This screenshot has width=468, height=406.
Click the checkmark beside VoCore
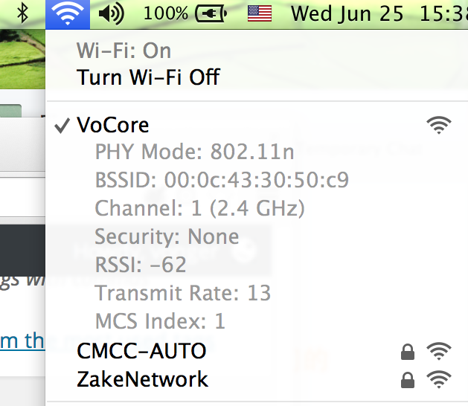pyautogui.click(x=62, y=126)
